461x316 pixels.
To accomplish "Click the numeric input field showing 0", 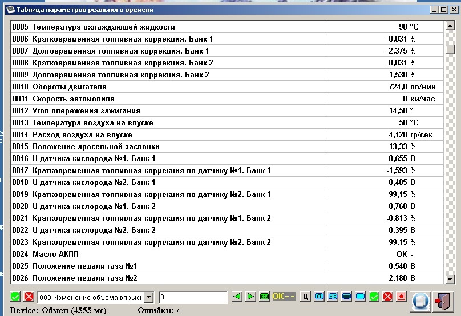I will 192,297.
